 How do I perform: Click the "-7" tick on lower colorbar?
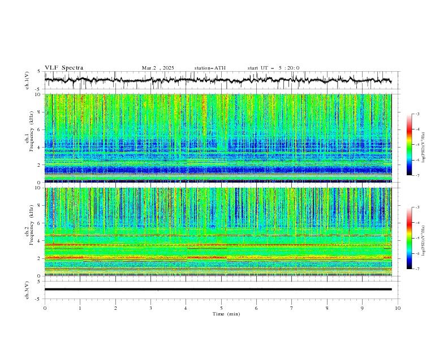pyautogui.click(x=417, y=269)
